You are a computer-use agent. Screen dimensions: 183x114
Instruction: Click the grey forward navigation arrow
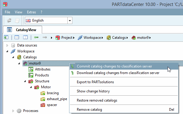pos(45,37)
